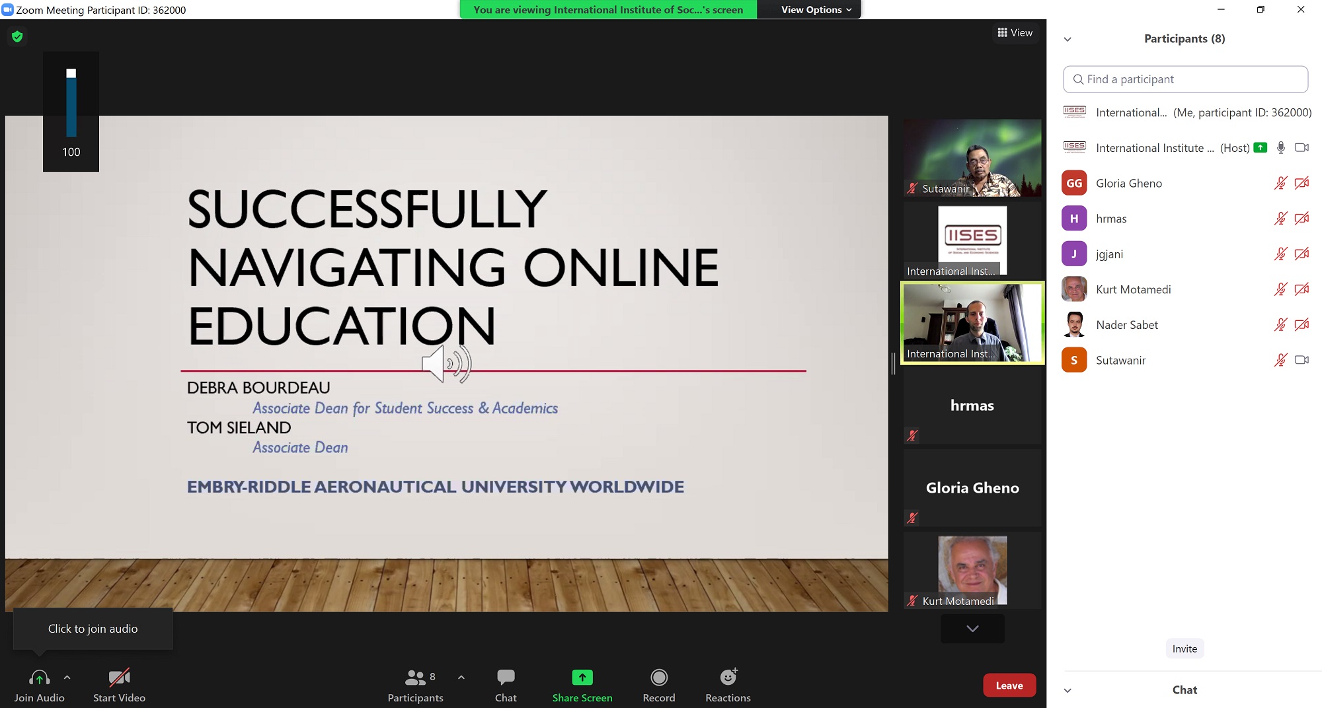
Task: Click Nader Sabet's muted microphone icon
Action: pos(1281,324)
